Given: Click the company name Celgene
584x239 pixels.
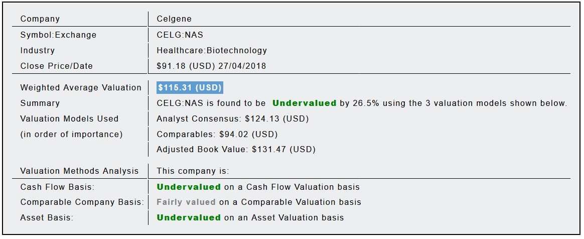Looking at the screenshot, I should point(174,19).
